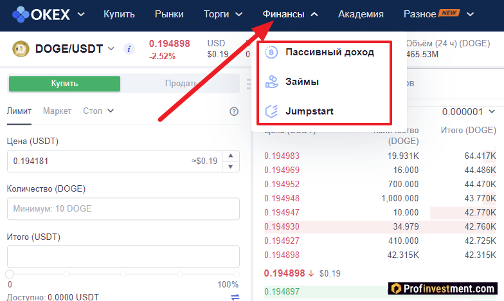Decrease price with the down stepper arrow
Image resolution: width=504 pixels, height=301 pixels.
pos(230,167)
